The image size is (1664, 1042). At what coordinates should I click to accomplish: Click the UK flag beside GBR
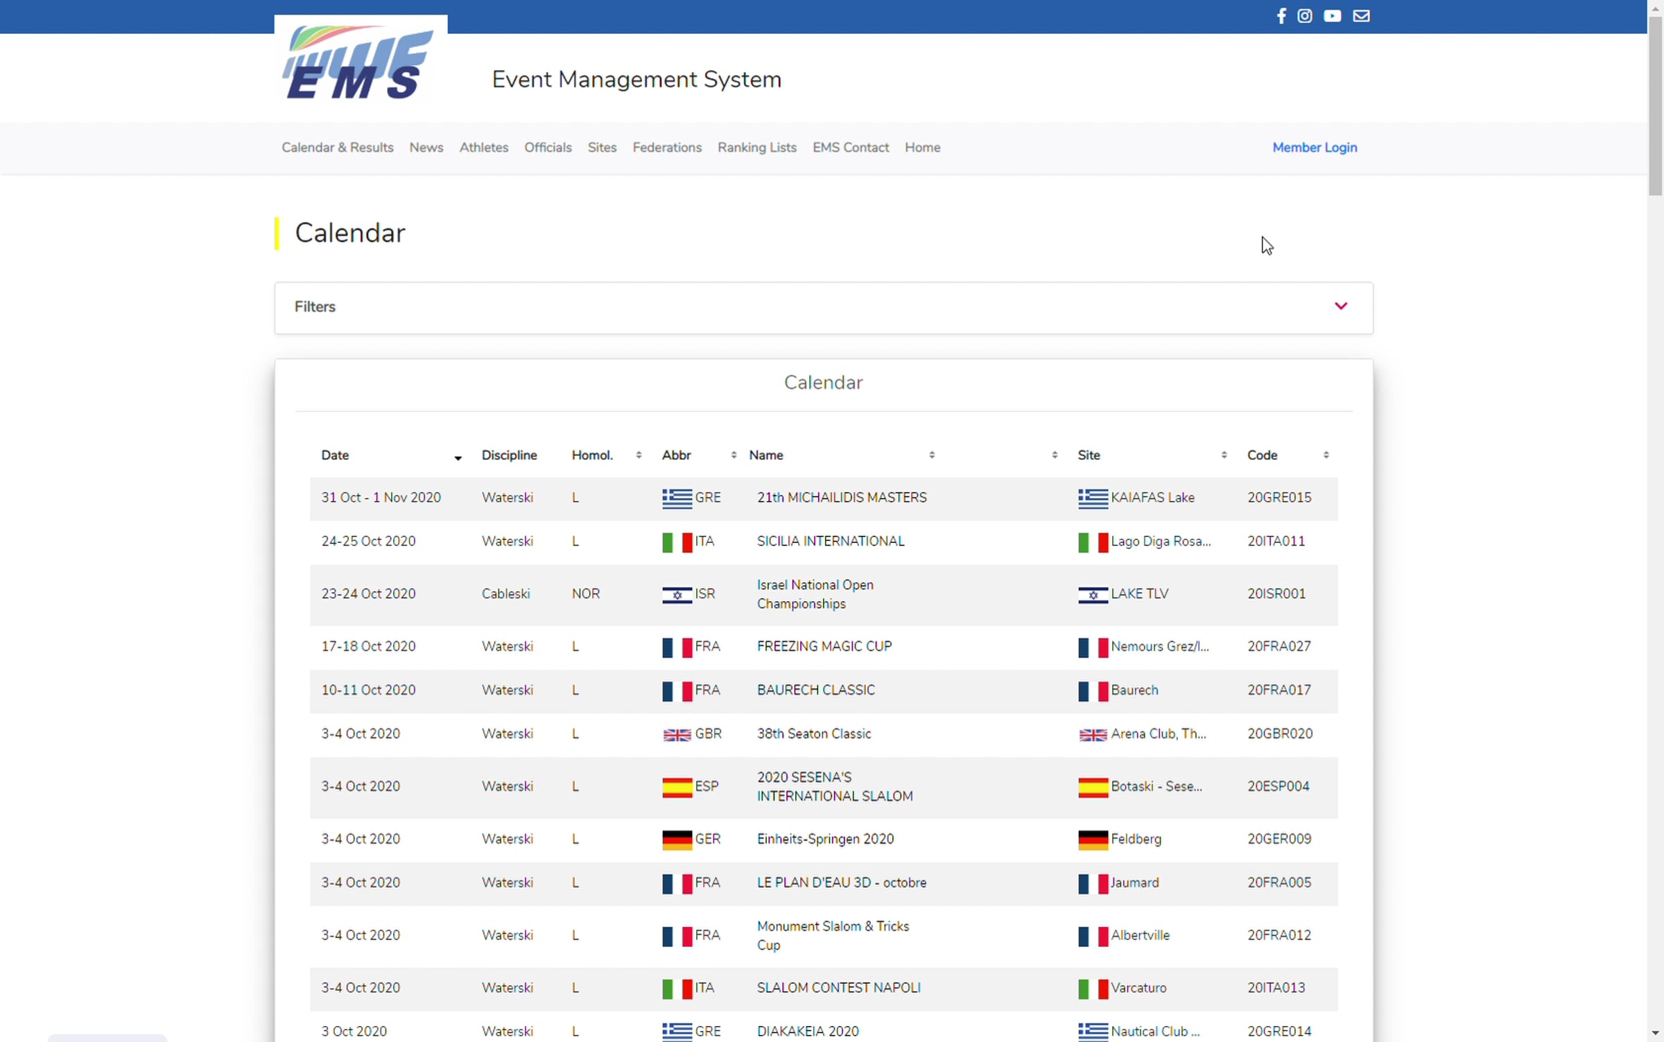pyautogui.click(x=677, y=734)
